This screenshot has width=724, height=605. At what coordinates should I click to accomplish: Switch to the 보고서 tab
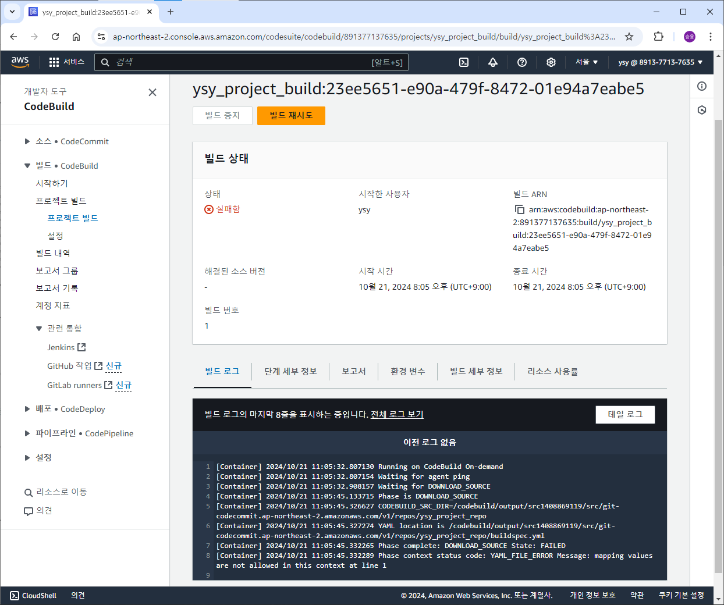coord(354,371)
